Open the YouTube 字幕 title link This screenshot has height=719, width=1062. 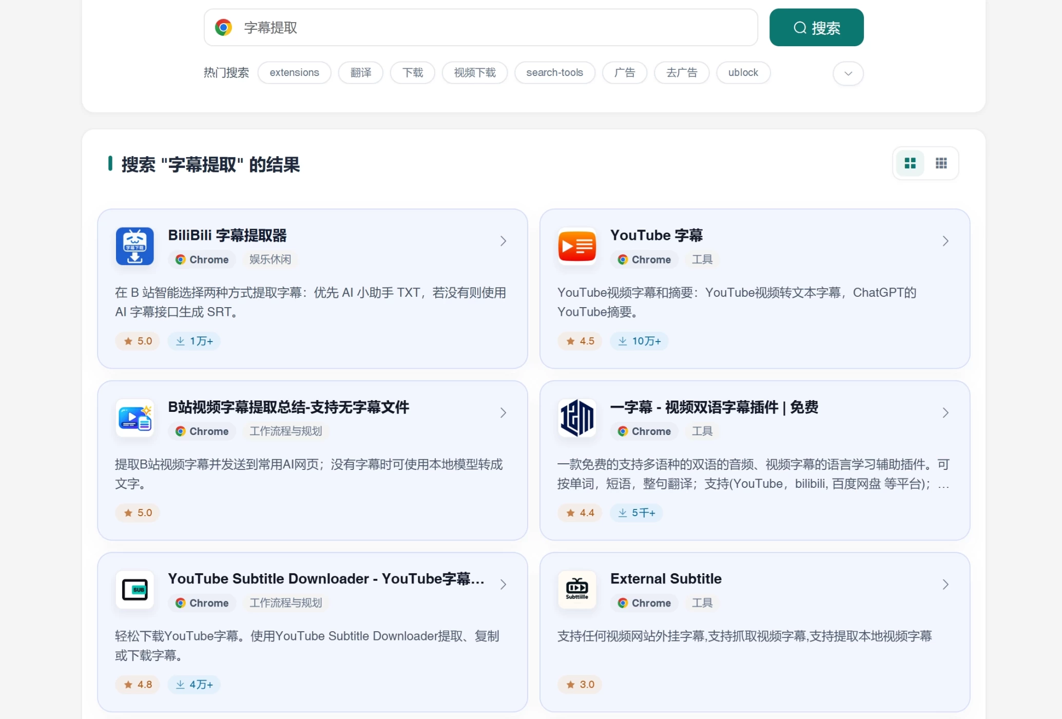pyautogui.click(x=656, y=235)
